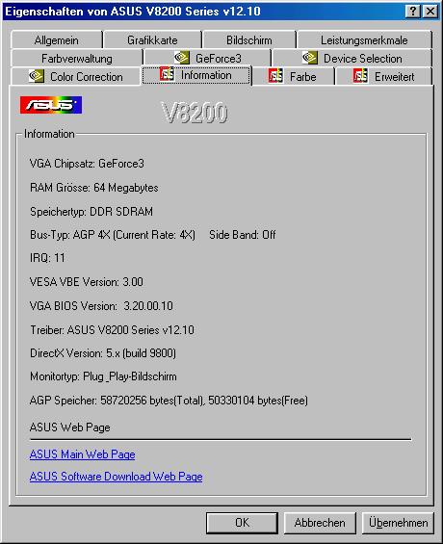Screen dimensions: 443x544
Task: Click the 'IRQ: 11' line
Action: pyautogui.click(x=47, y=258)
